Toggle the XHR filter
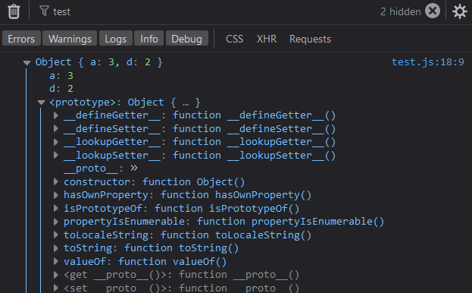The image size is (472, 293). pyautogui.click(x=267, y=39)
